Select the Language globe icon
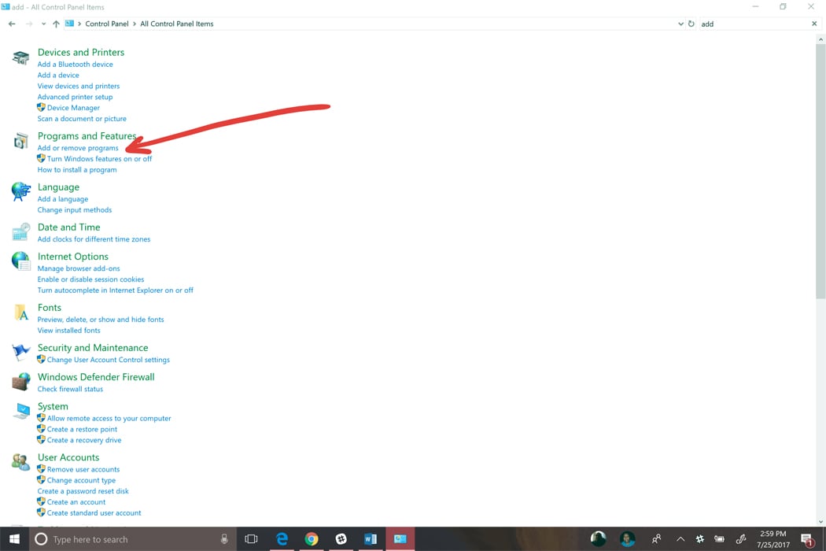Image resolution: width=826 pixels, height=551 pixels. coord(20,190)
